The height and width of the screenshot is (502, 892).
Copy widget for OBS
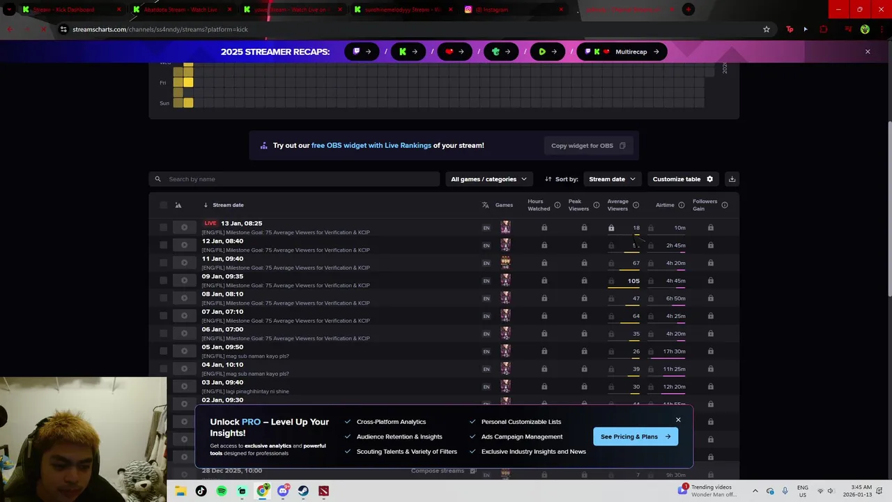588,146
